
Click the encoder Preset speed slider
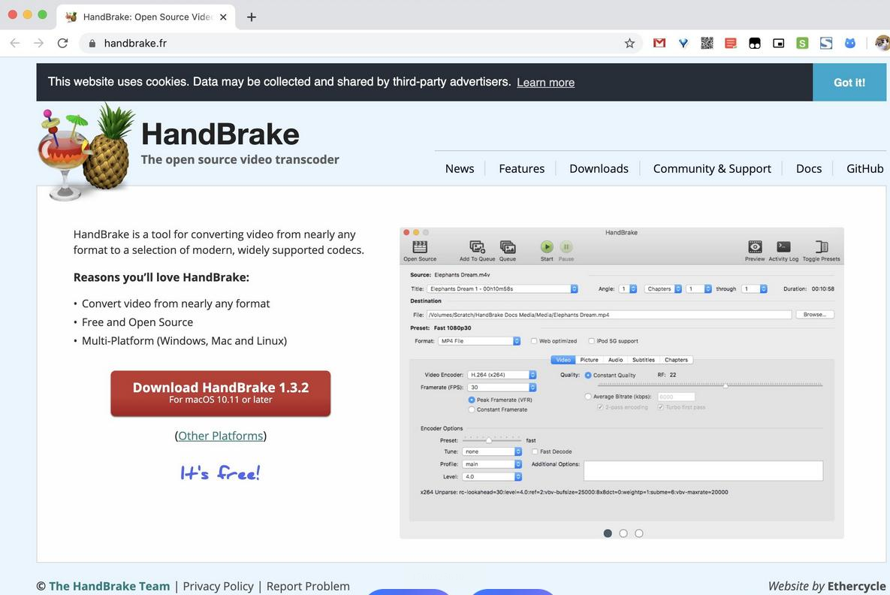click(x=491, y=440)
